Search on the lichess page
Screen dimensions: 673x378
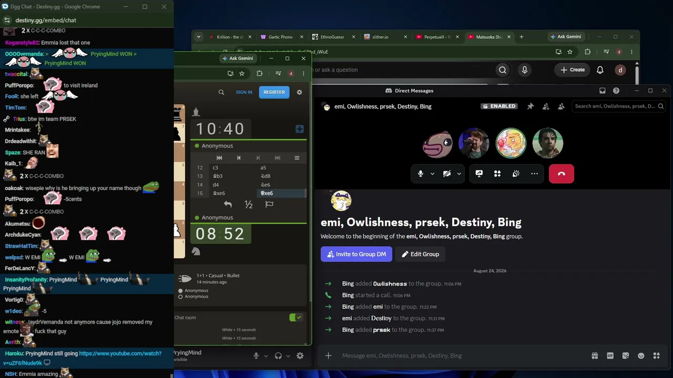coord(221,92)
